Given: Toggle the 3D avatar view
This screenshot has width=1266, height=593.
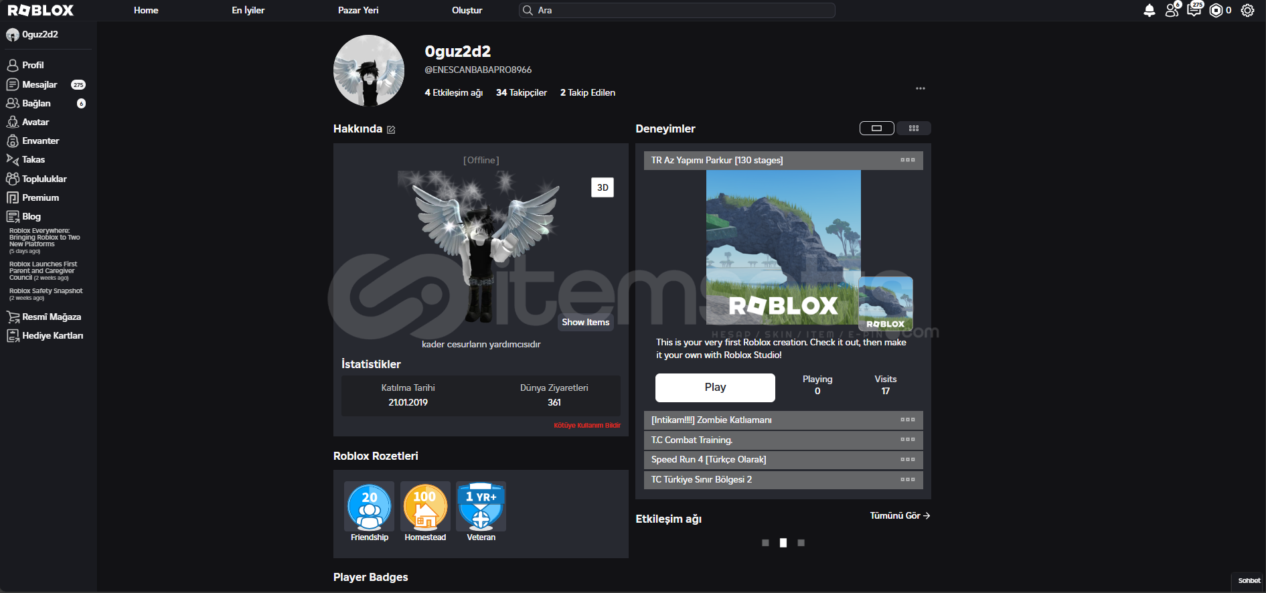Looking at the screenshot, I should [x=603, y=187].
